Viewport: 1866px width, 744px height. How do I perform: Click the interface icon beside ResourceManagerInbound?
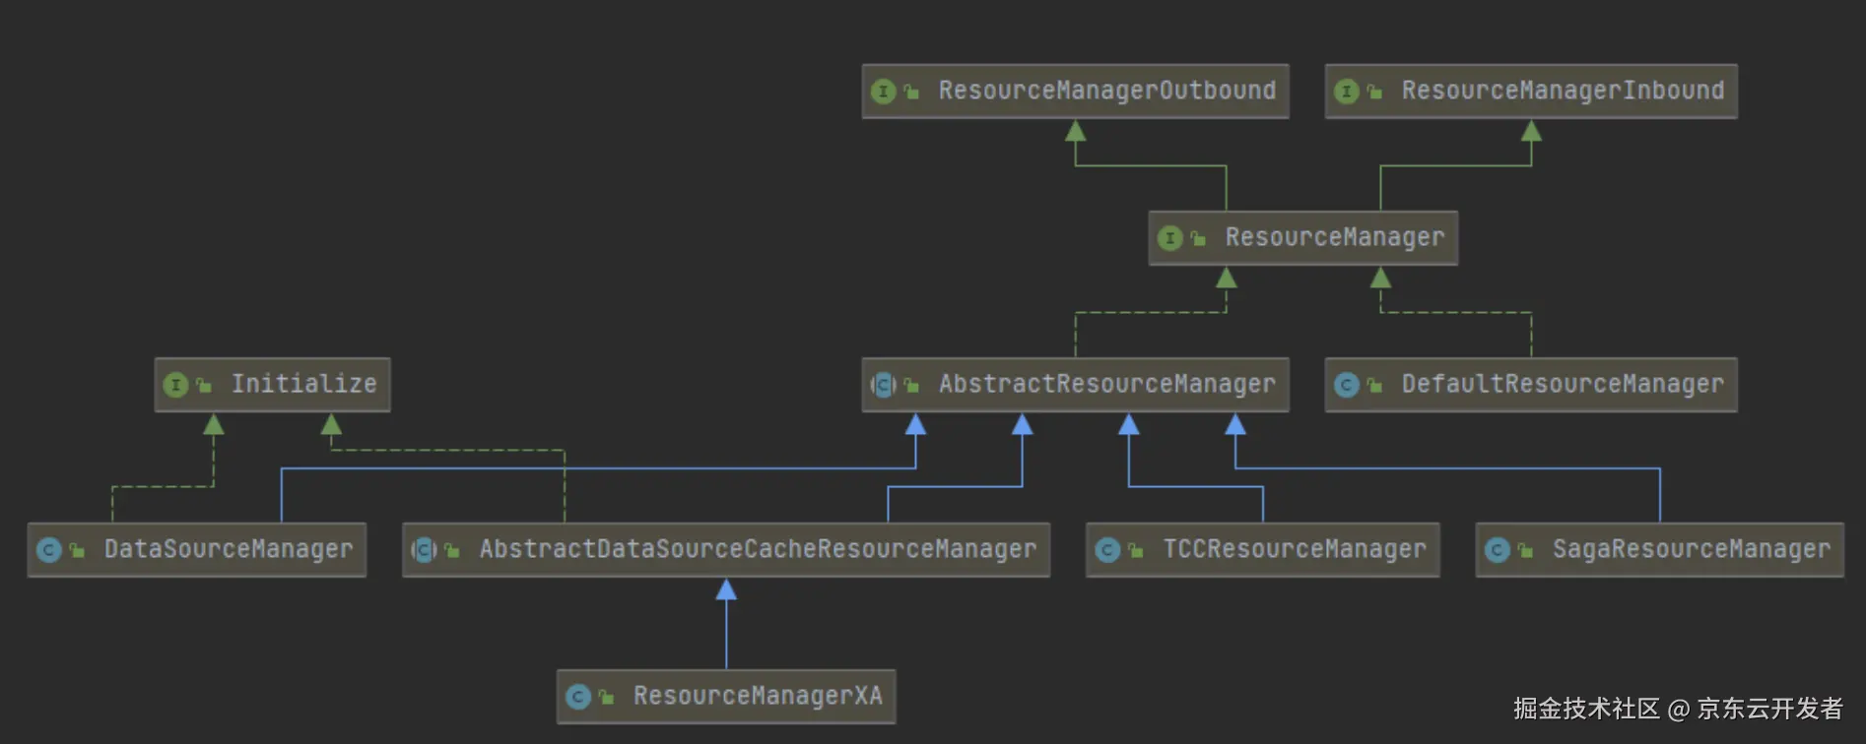[1346, 92]
